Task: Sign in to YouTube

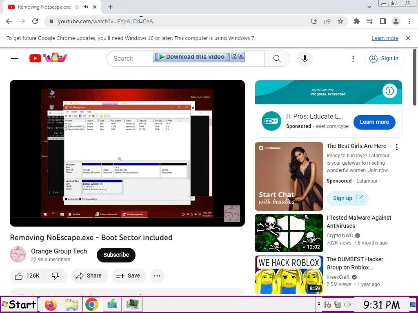Action: pos(384,59)
